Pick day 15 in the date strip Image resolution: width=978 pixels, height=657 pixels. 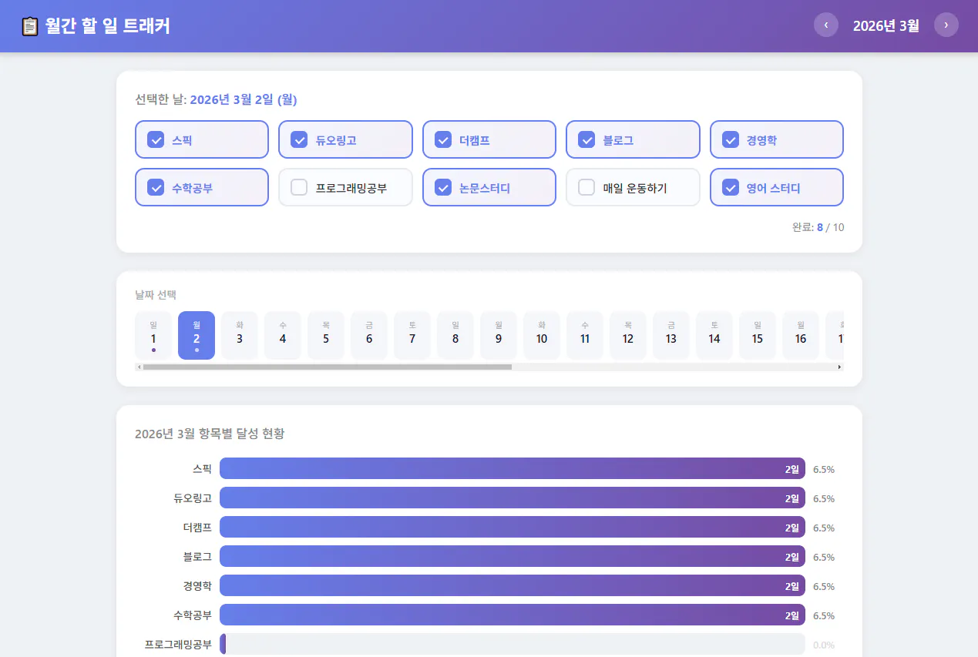[758, 336]
